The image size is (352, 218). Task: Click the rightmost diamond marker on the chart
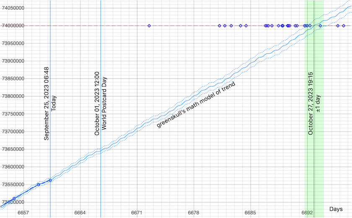[344, 26]
